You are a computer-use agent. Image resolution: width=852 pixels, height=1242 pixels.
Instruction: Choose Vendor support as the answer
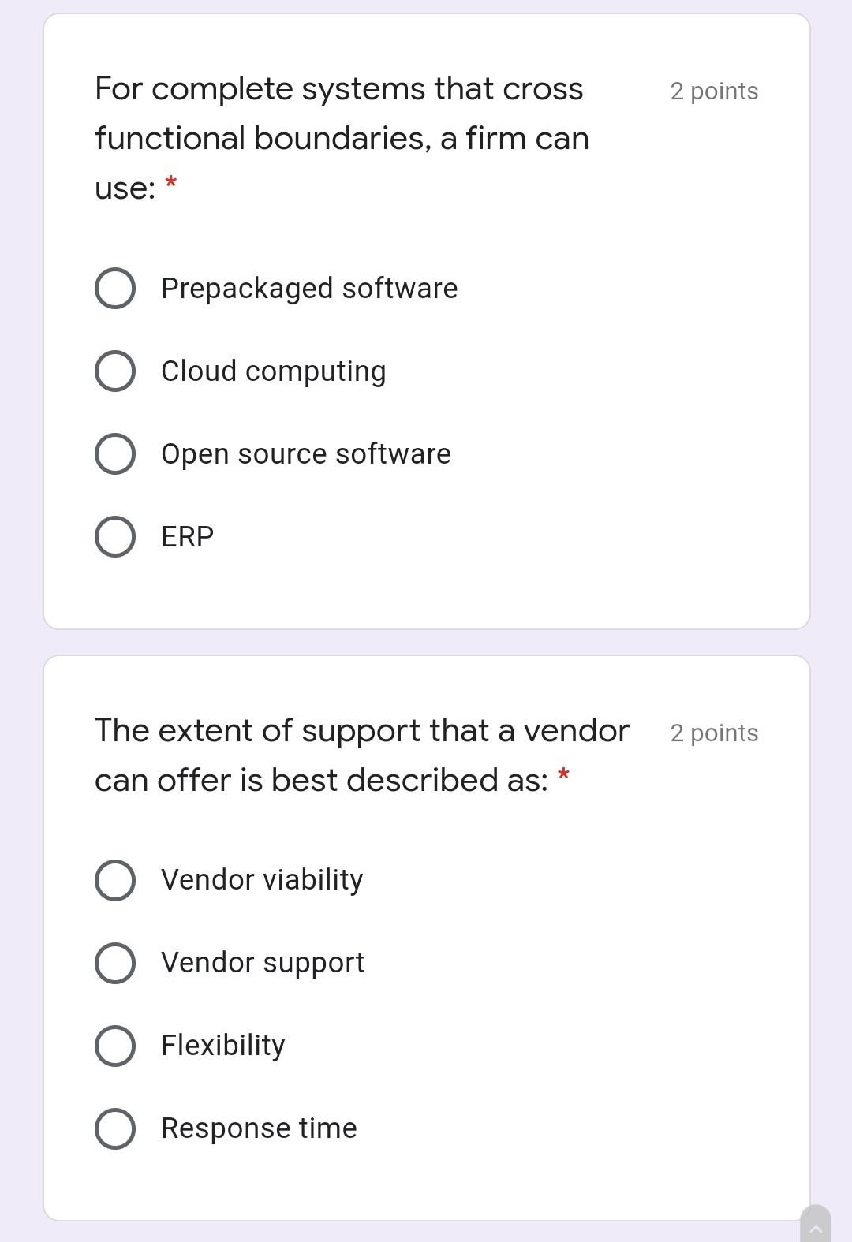[115, 963]
